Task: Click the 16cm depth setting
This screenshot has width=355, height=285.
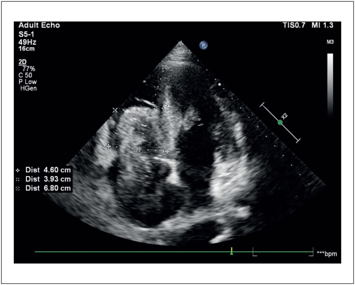Action: 27,49
